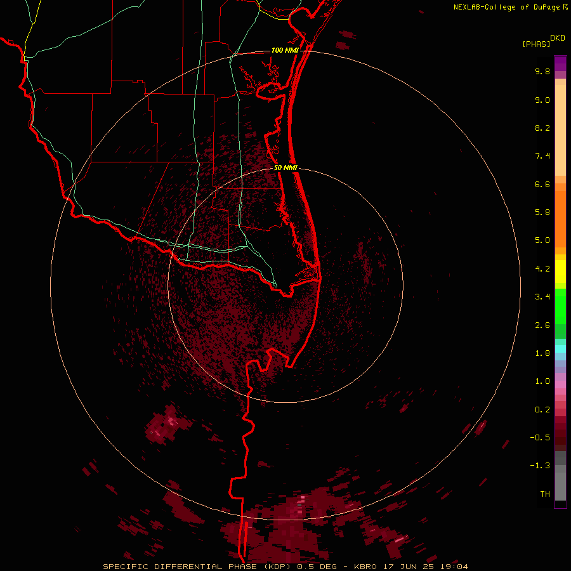Click the 5.0 value on the color scale

pyautogui.click(x=542, y=240)
